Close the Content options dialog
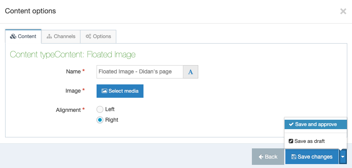The width and height of the screenshot is (352, 168). tap(343, 11)
